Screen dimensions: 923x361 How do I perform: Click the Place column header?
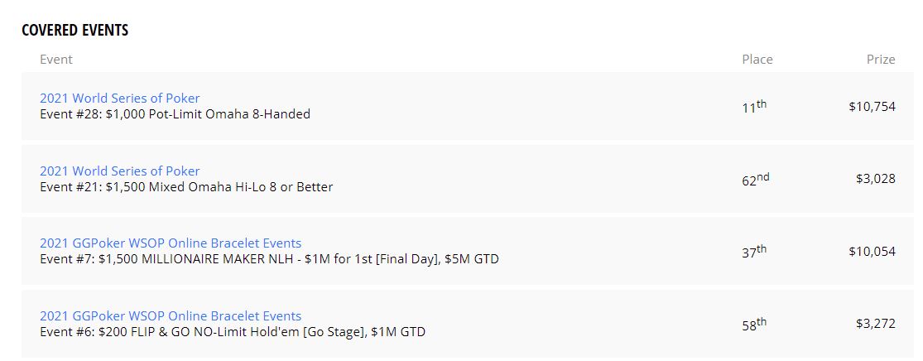click(x=757, y=60)
